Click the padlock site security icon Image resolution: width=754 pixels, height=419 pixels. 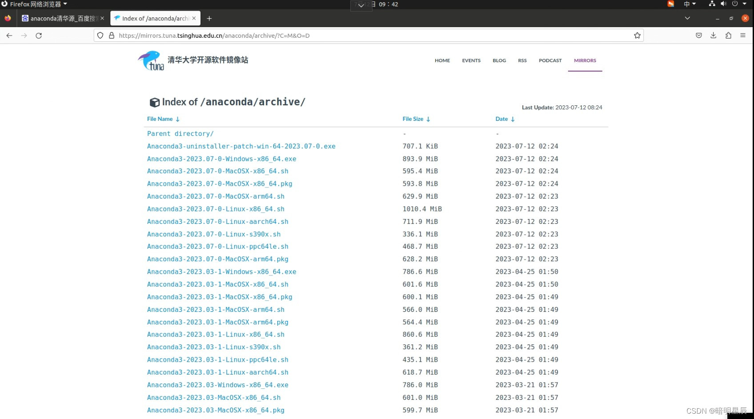click(x=112, y=36)
